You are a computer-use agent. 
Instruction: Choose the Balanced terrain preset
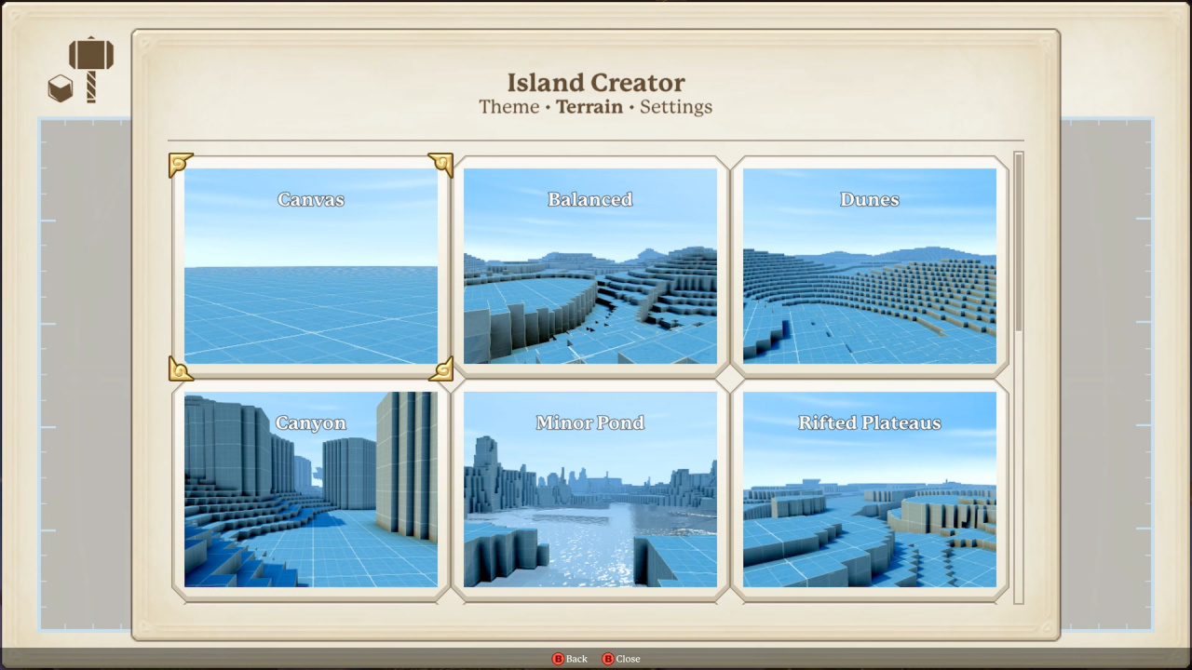[590, 266]
